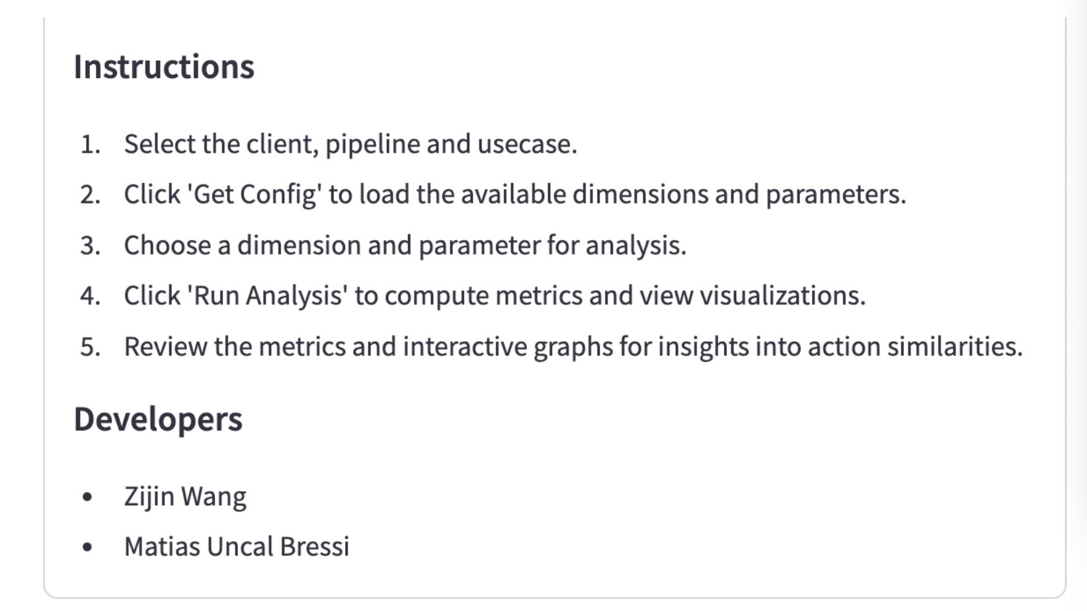This screenshot has height=611, width=1087.
Task: Click the number 1 list marker
Action: coord(90,144)
